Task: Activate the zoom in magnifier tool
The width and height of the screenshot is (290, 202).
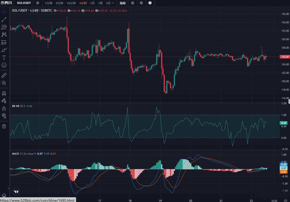Action: [x=4, y=83]
